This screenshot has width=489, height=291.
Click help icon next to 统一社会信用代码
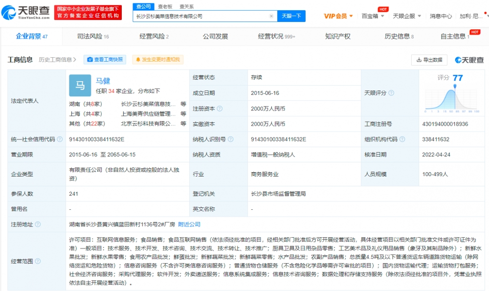click(60, 139)
